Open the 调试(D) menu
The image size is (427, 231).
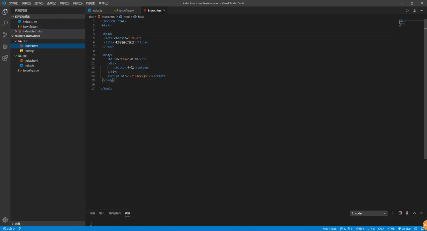[x=78, y=3]
